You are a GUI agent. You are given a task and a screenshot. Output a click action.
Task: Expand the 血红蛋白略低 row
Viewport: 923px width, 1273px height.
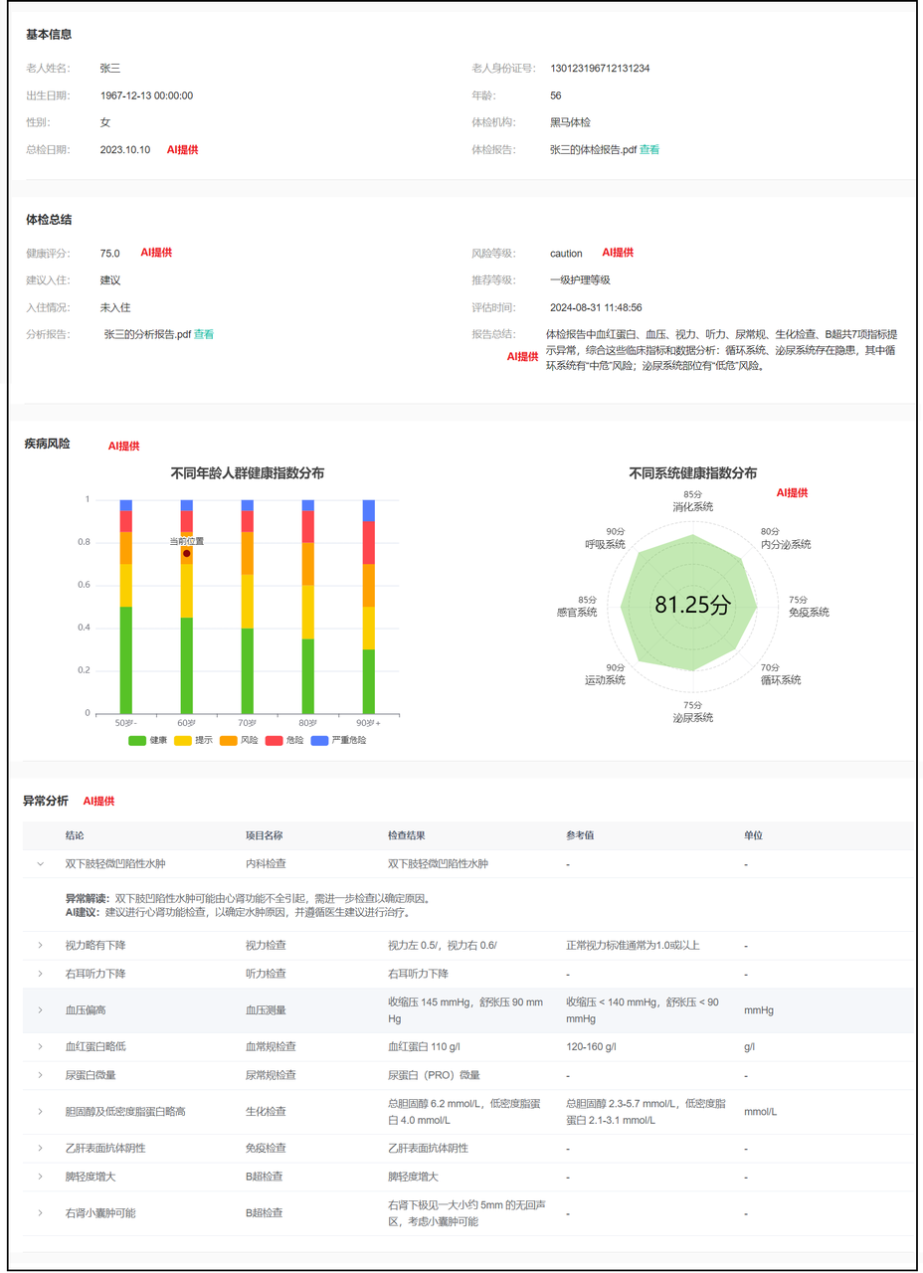(x=41, y=1047)
